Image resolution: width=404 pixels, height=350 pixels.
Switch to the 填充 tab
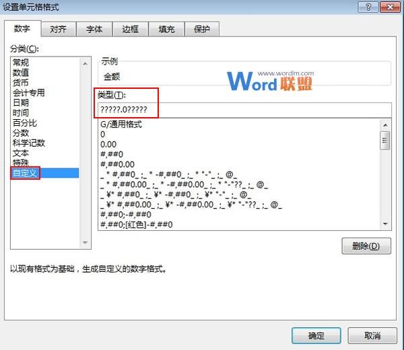pyautogui.click(x=166, y=30)
